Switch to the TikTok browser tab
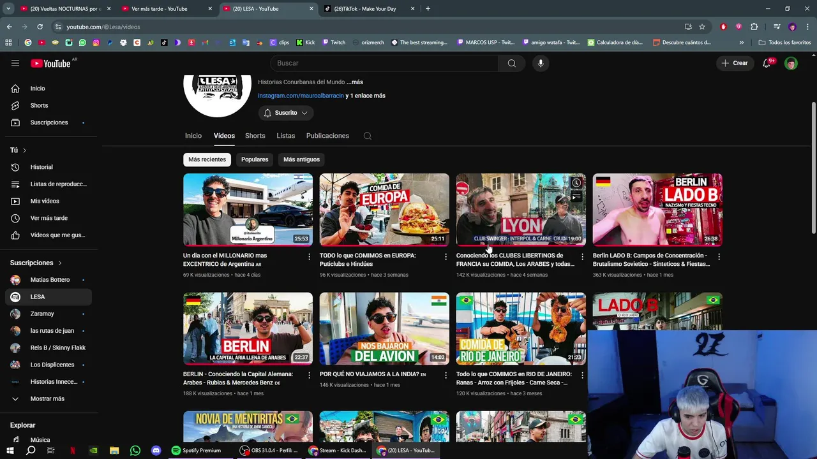 point(369,9)
